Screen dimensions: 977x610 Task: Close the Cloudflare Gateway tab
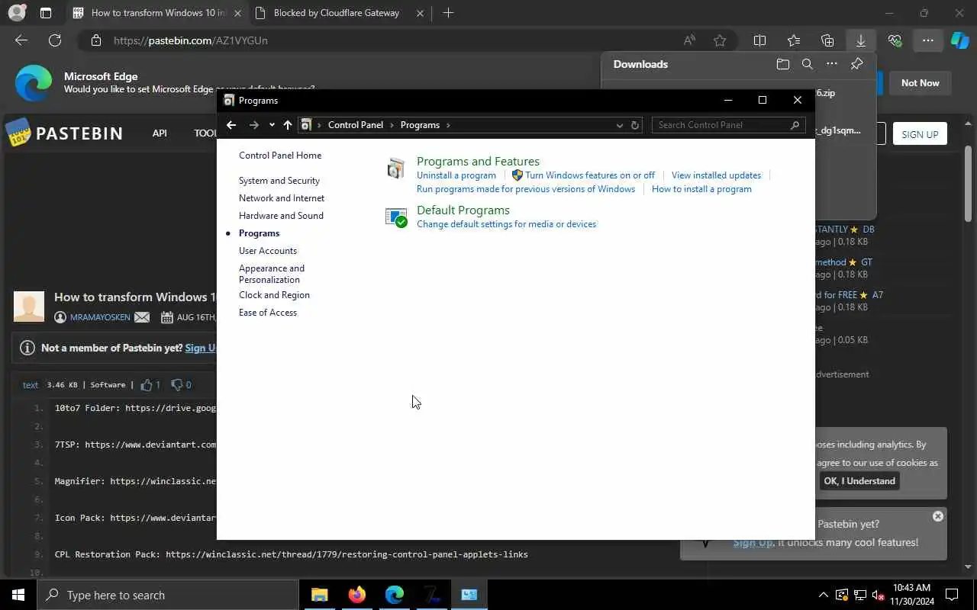click(x=419, y=13)
